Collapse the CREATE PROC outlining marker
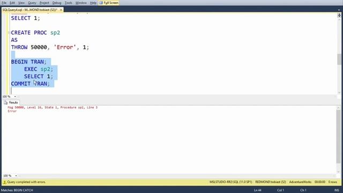This screenshot has width=343, height=193. (x=9, y=33)
